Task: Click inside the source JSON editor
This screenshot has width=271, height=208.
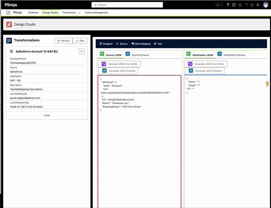Action: point(139,142)
